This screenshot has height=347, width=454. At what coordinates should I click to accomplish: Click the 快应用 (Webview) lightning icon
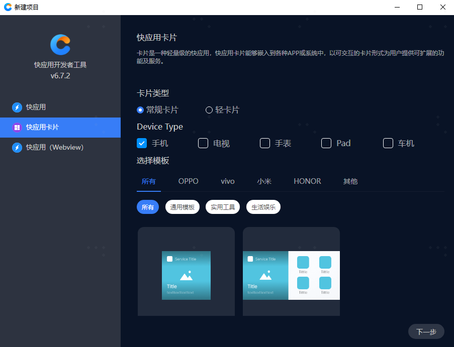17,148
